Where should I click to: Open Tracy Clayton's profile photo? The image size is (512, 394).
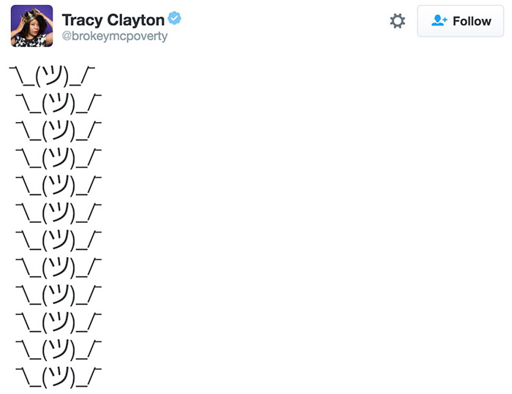point(31,26)
